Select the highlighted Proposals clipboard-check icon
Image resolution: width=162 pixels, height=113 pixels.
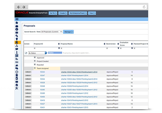click(x=17, y=42)
